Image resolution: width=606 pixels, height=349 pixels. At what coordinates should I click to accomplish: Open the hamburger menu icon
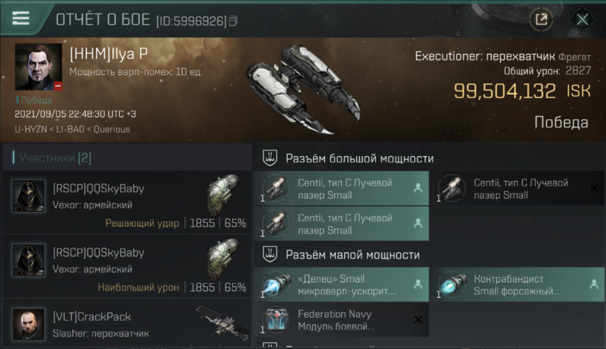[x=21, y=18]
